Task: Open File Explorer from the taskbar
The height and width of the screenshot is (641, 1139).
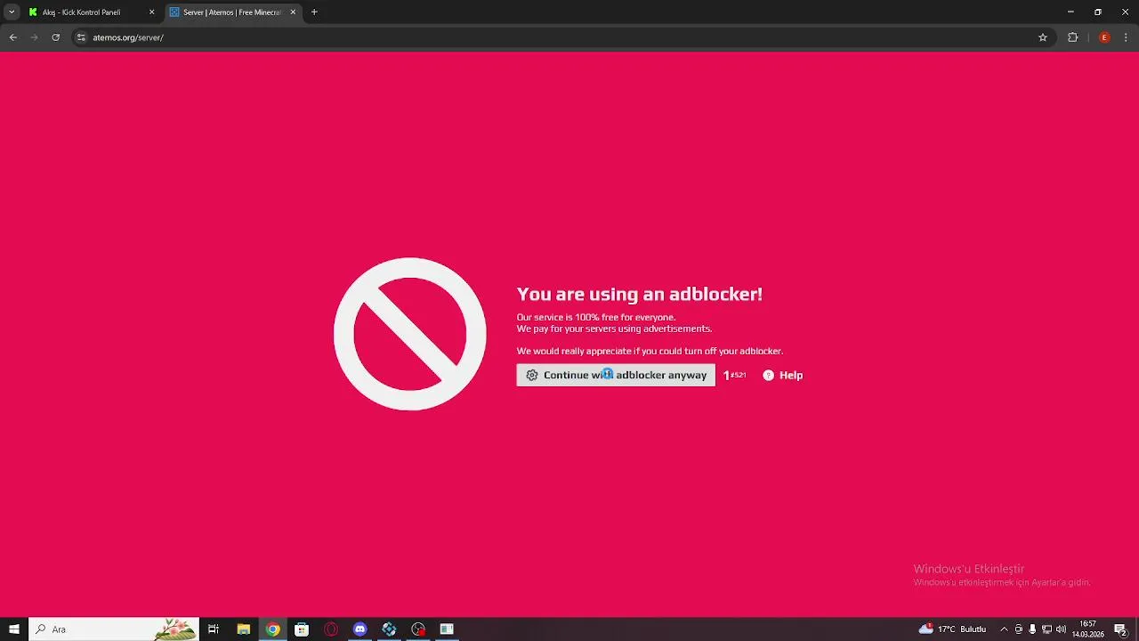Action: [243, 629]
